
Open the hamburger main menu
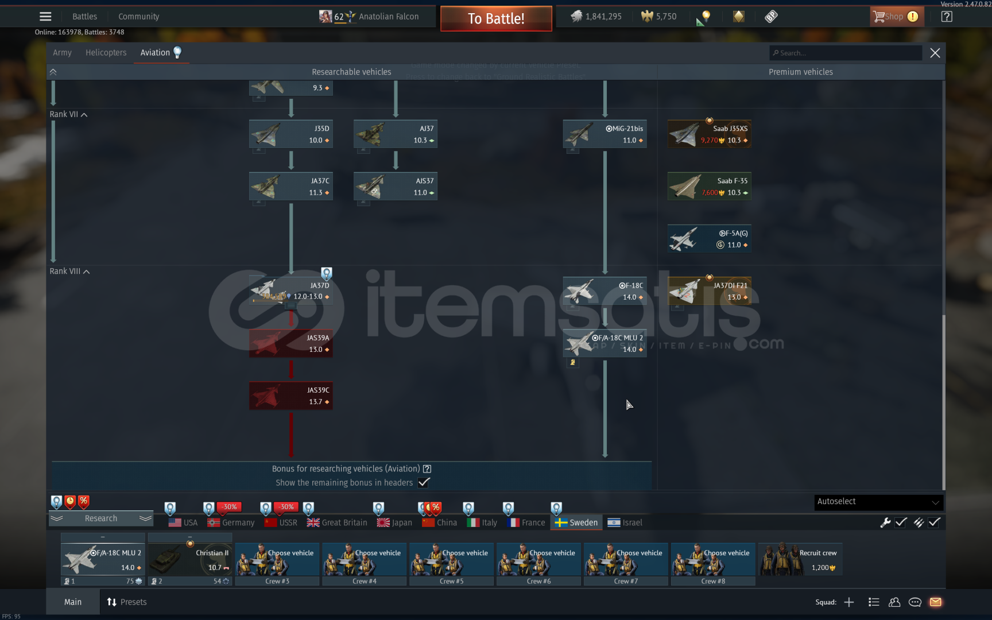tap(45, 17)
